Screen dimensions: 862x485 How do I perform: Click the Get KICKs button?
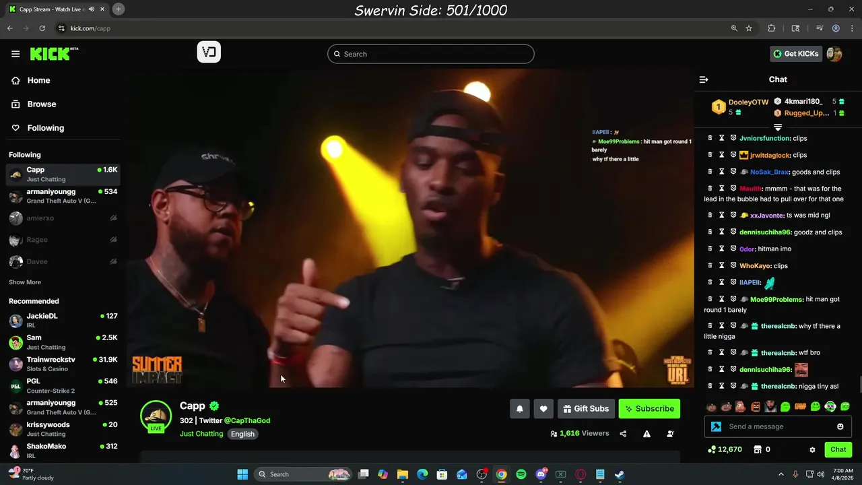796,54
